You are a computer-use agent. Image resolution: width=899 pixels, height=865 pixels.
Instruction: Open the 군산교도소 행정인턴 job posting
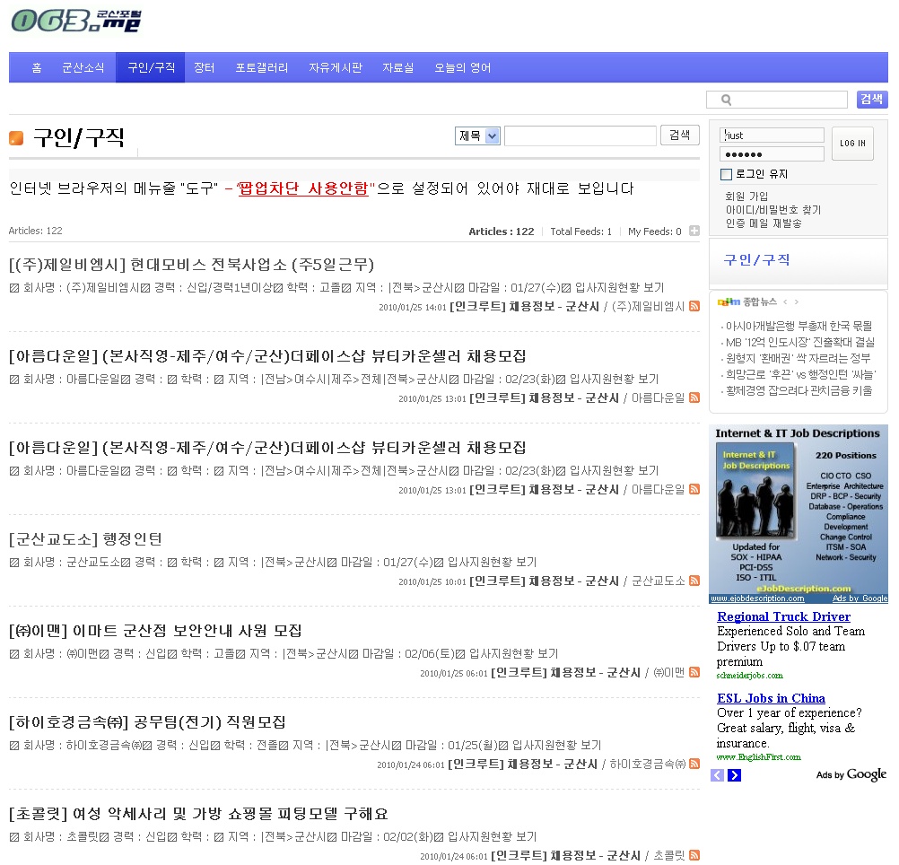86,539
